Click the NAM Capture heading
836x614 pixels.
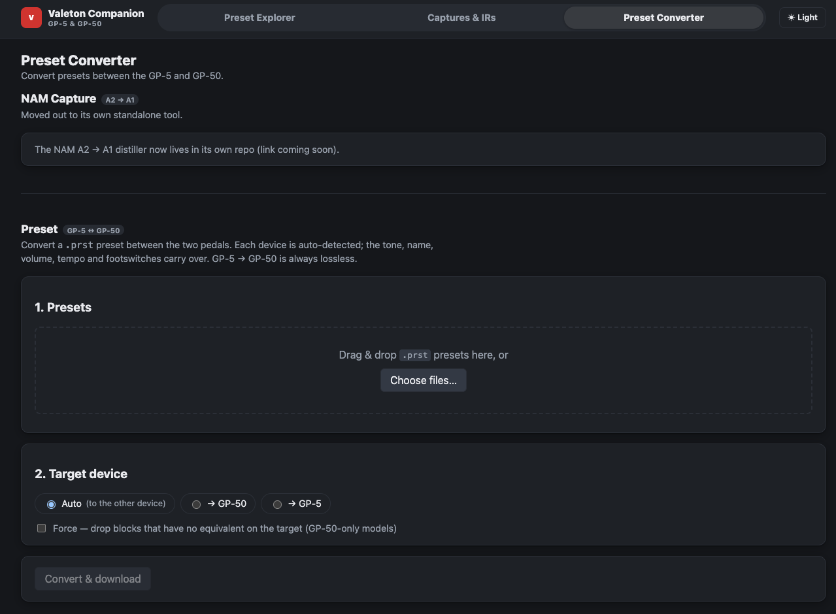[x=59, y=99]
